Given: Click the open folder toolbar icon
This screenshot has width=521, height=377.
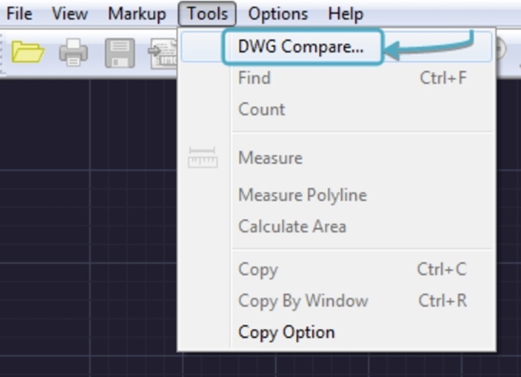Looking at the screenshot, I should pos(28,51).
